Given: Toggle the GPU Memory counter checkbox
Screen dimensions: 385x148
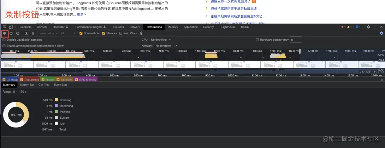Looking at the screenshot, I should tap(76, 79).
